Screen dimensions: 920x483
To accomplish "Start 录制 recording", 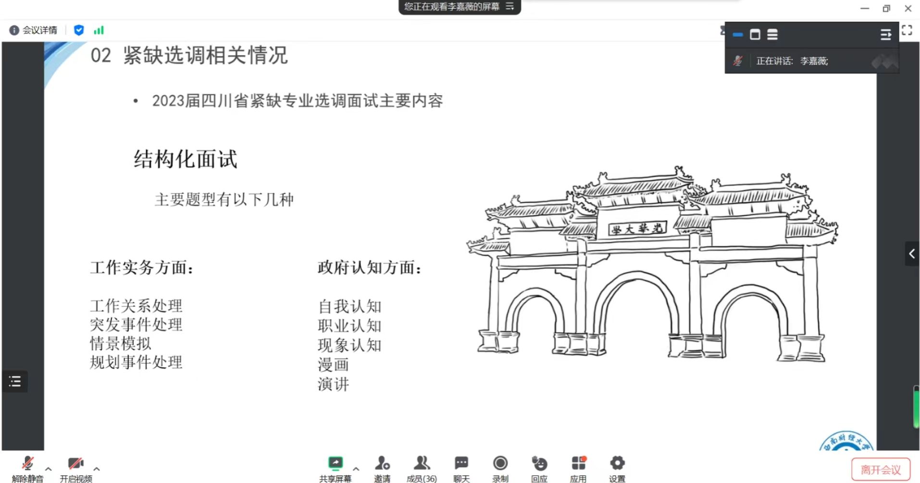I will tap(500, 464).
